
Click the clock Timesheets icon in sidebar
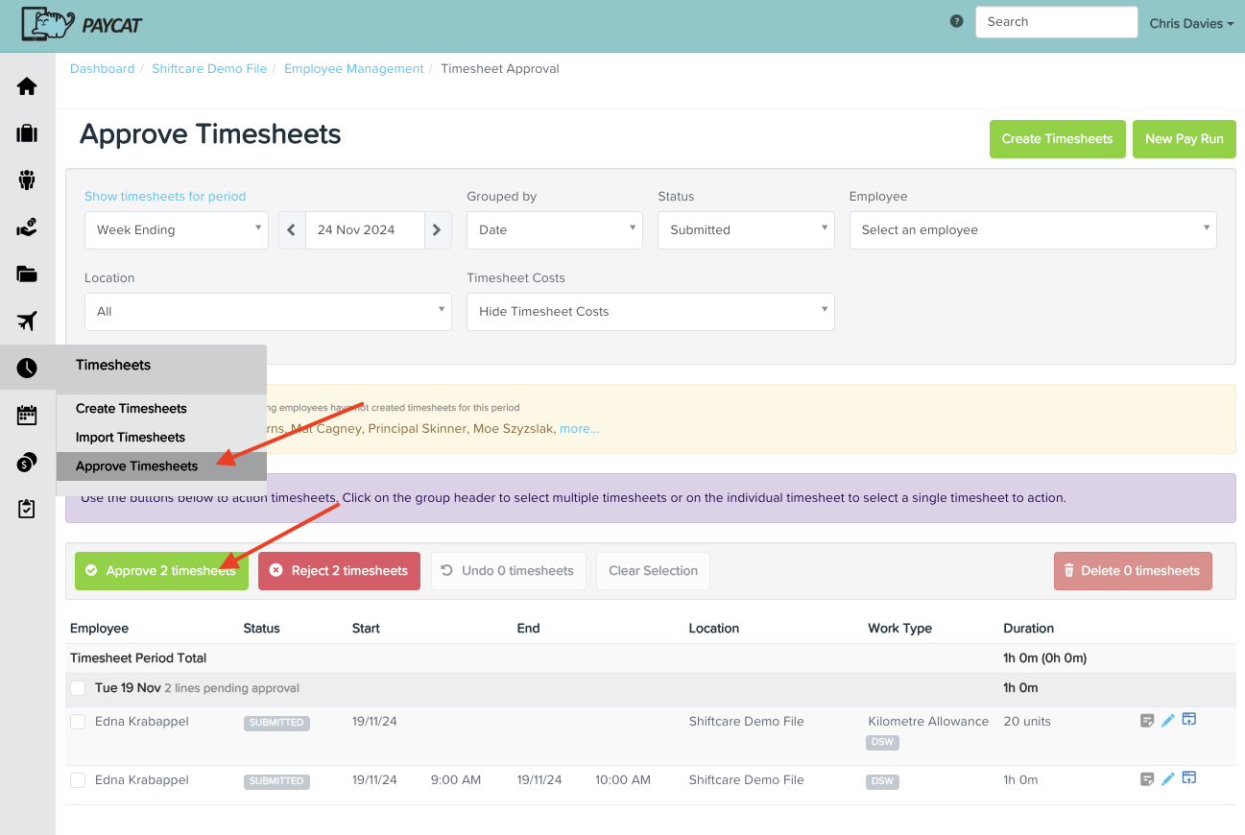click(x=27, y=368)
